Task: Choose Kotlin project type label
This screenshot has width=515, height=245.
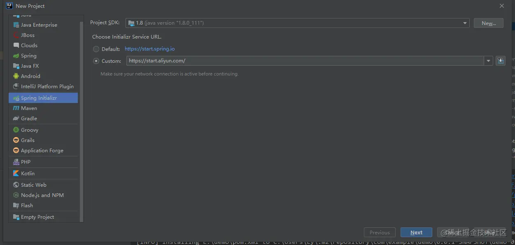Action: click(28, 174)
